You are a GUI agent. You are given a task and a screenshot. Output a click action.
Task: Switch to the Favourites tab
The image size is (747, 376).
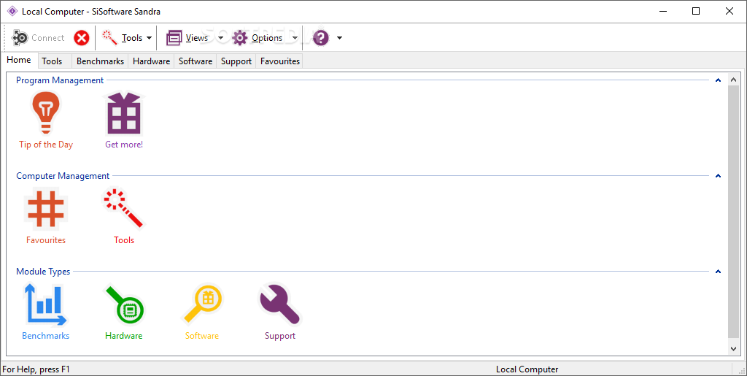[x=280, y=61]
